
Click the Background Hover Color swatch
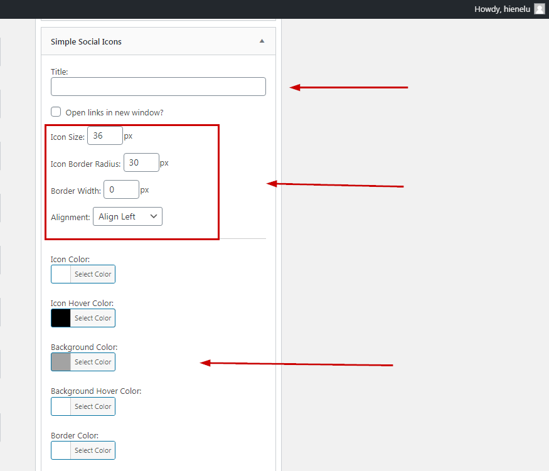point(61,406)
